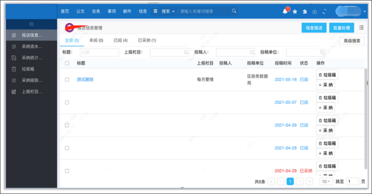The width and height of the screenshot is (372, 194).
Task: Tick the select-all checkbox in table header
Action: [67, 63]
